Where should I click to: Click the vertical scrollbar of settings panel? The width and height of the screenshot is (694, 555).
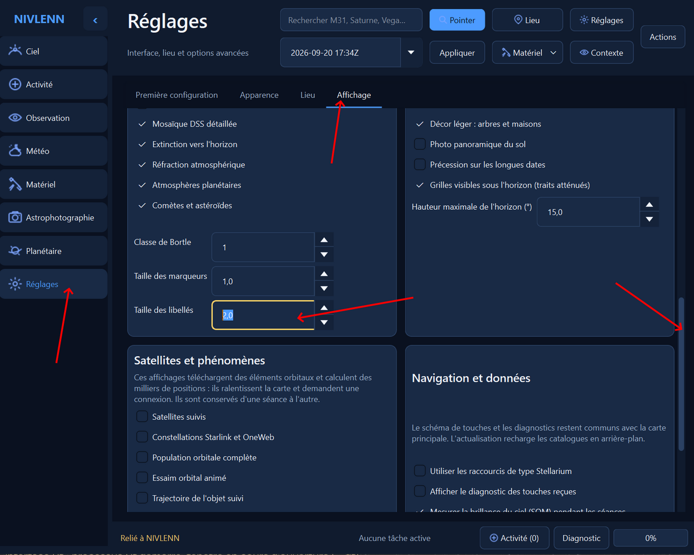point(681,374)
